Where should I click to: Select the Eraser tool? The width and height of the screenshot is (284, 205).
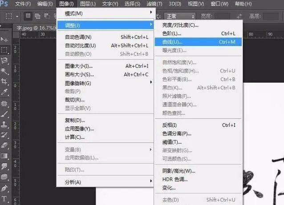[x=4, y=145]
